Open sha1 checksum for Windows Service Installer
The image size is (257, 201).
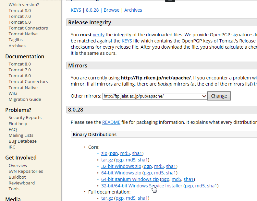click(212, 186)
